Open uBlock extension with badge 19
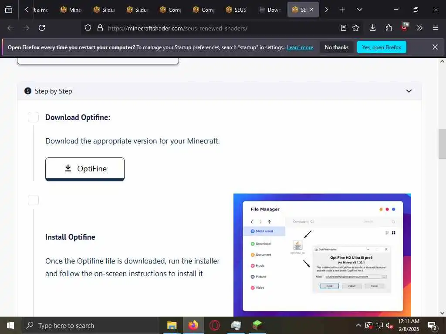 [x=405, y=27]
